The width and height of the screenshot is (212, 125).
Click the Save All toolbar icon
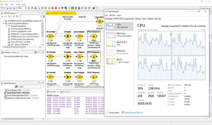tap(14, 8)
